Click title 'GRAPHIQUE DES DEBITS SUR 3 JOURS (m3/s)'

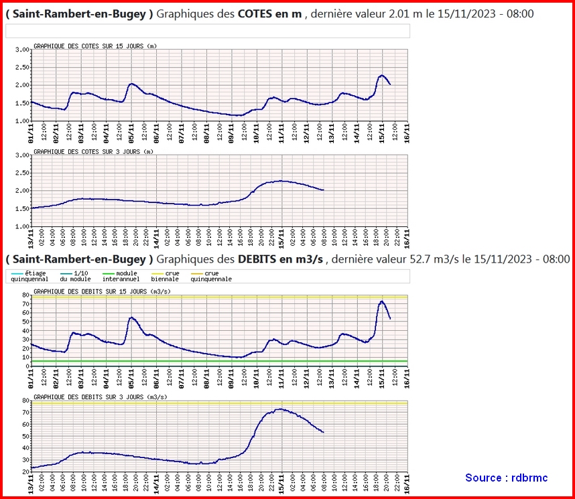pyautogui.click(x=100, y=397)
